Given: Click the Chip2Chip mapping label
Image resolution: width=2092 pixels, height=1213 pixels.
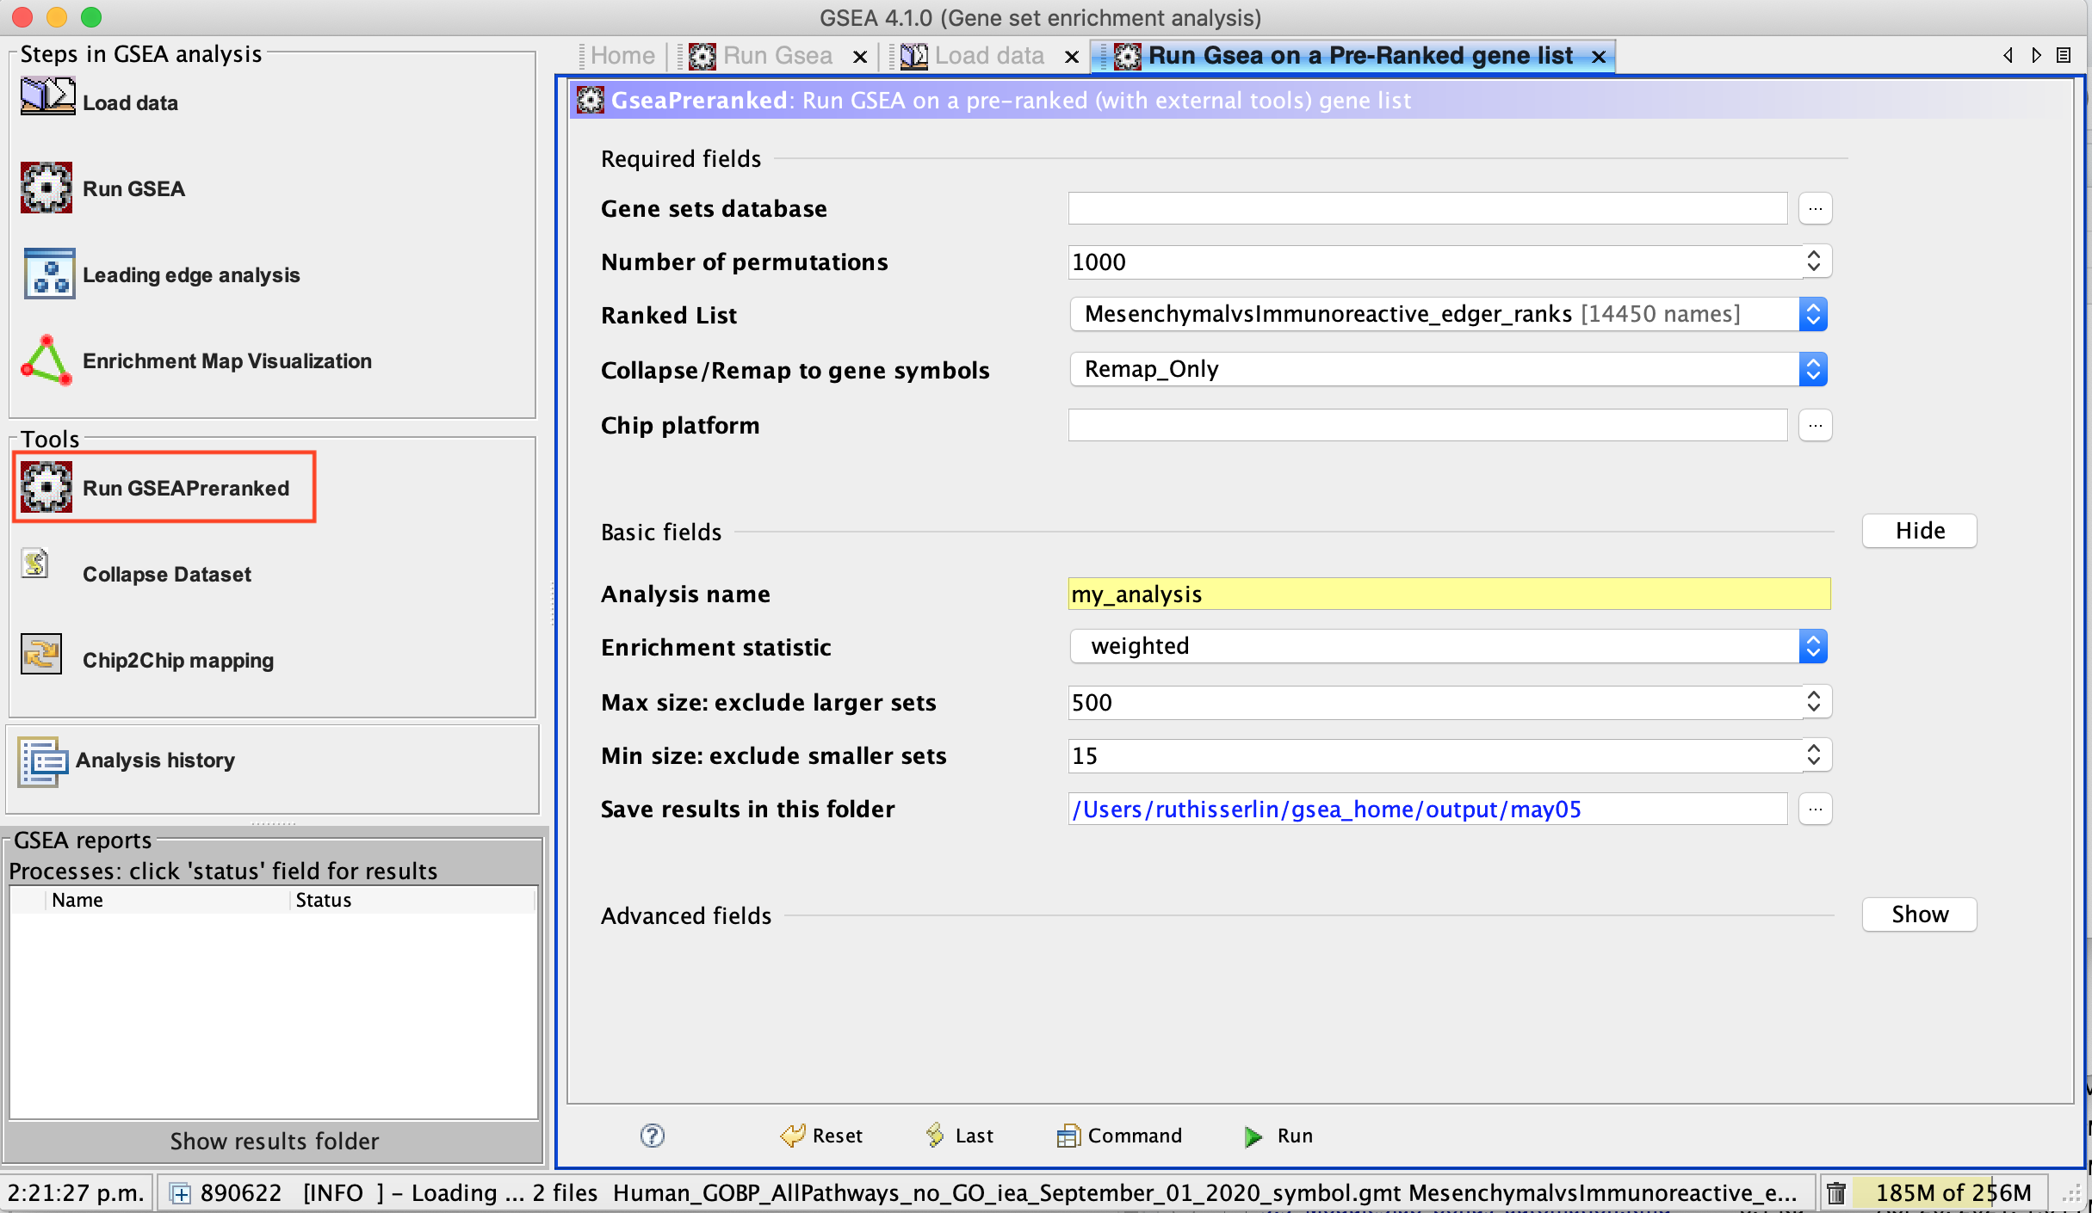Looking at the screenshot, I should click(178, 660).
